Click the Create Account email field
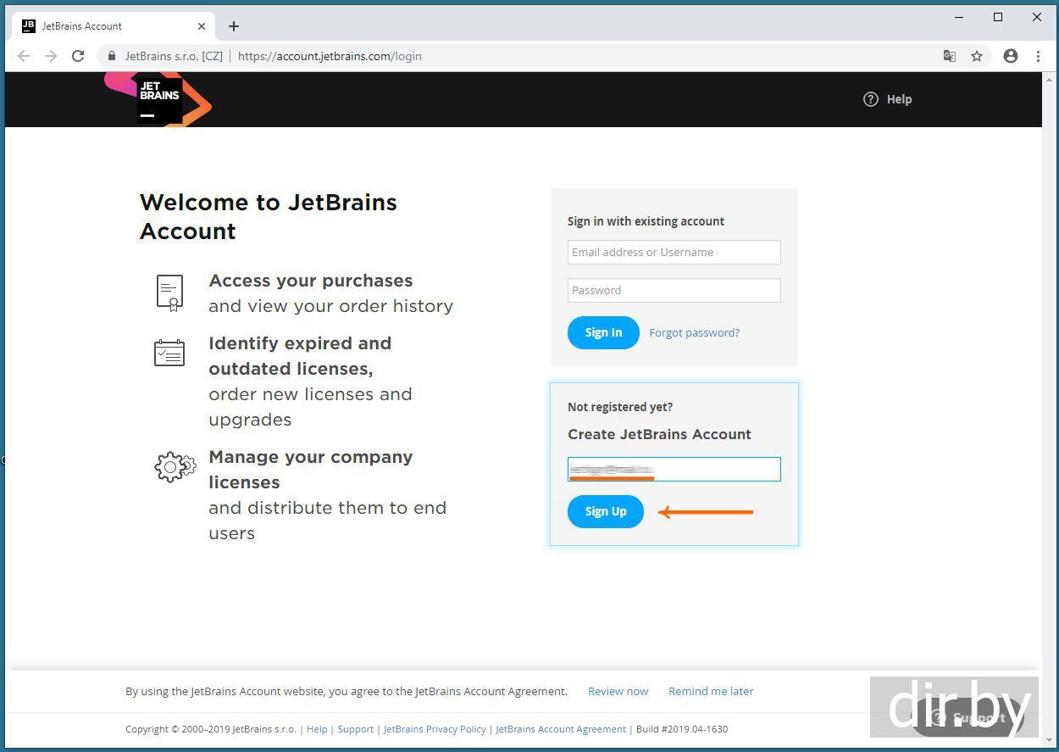 pos(674,469)
